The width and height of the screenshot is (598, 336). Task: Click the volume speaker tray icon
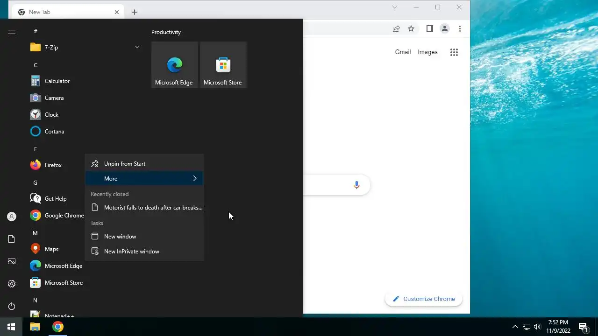[537, 327]
